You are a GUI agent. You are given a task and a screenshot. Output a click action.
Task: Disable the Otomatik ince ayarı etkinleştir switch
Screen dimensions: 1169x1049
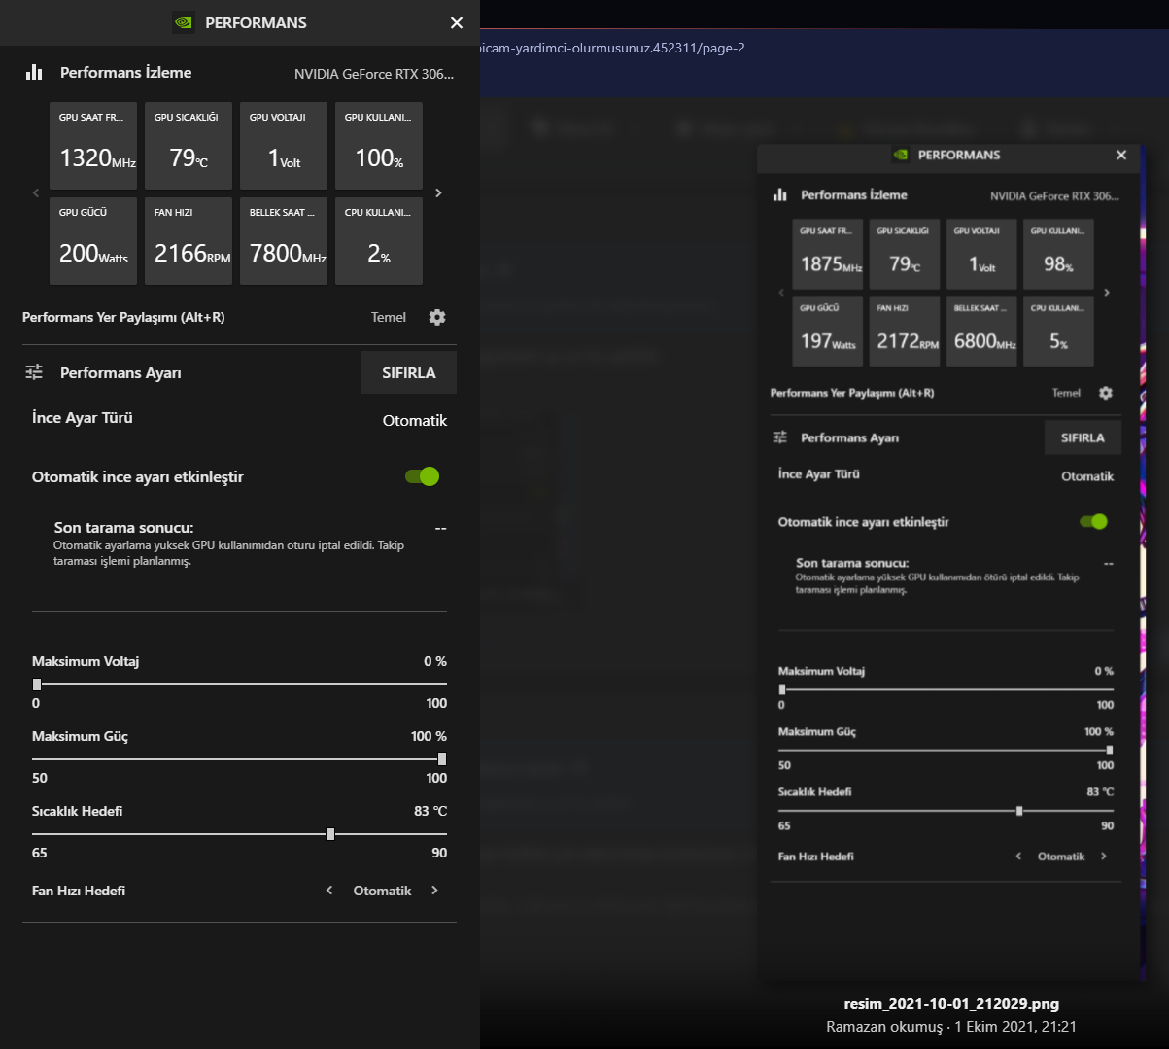pyautogui.click(x=423, y=476)
